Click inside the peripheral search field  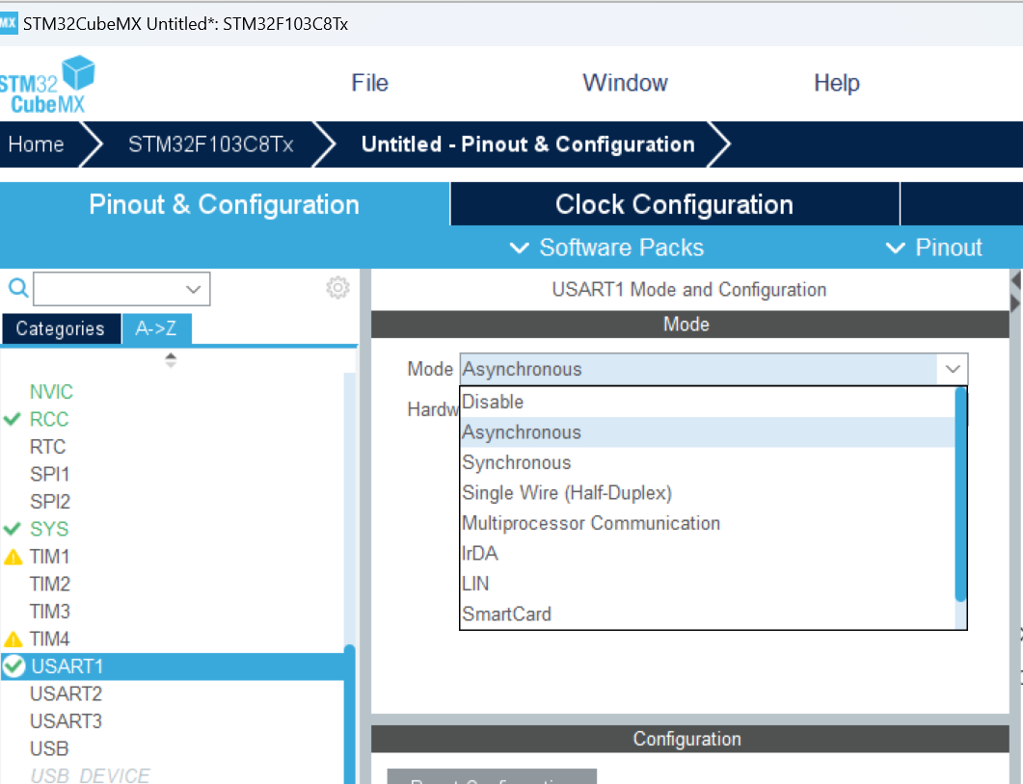click(x=121, y=289)
